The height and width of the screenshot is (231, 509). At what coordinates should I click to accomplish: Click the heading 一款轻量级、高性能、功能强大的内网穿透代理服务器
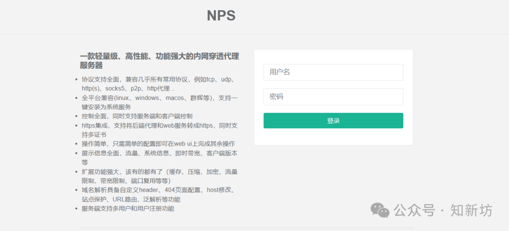pos(159,61)
